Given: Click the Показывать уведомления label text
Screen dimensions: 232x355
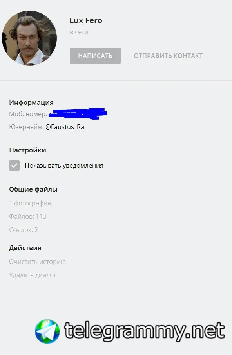Looking at the screenshot, I should coord(64,165).
